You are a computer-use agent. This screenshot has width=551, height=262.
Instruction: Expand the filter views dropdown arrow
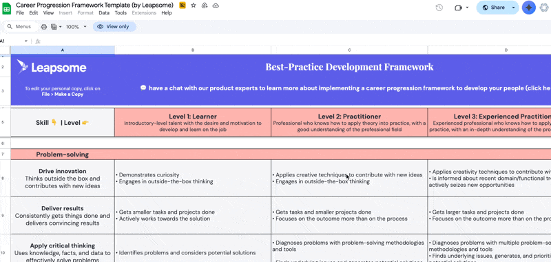(60, 27)
